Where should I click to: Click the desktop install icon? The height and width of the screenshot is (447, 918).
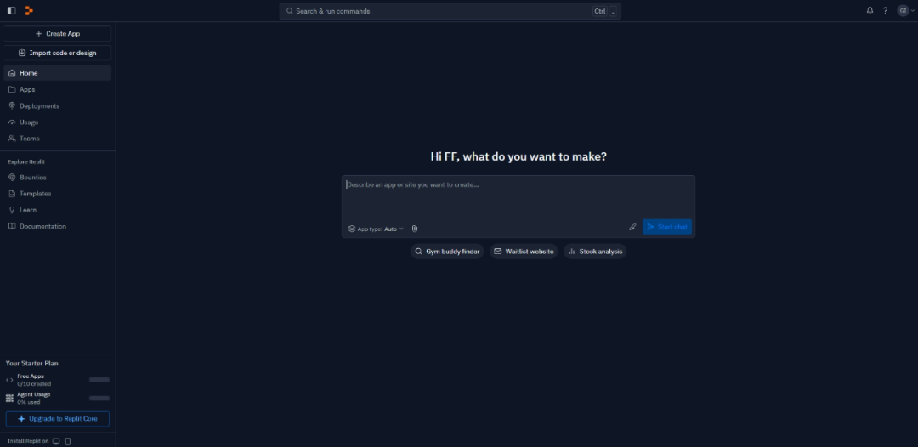tap(56, 441)
